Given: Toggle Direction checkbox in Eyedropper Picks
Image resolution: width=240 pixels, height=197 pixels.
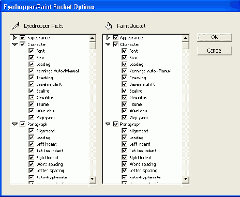Looking at the screenshot, I should point(31,97).
